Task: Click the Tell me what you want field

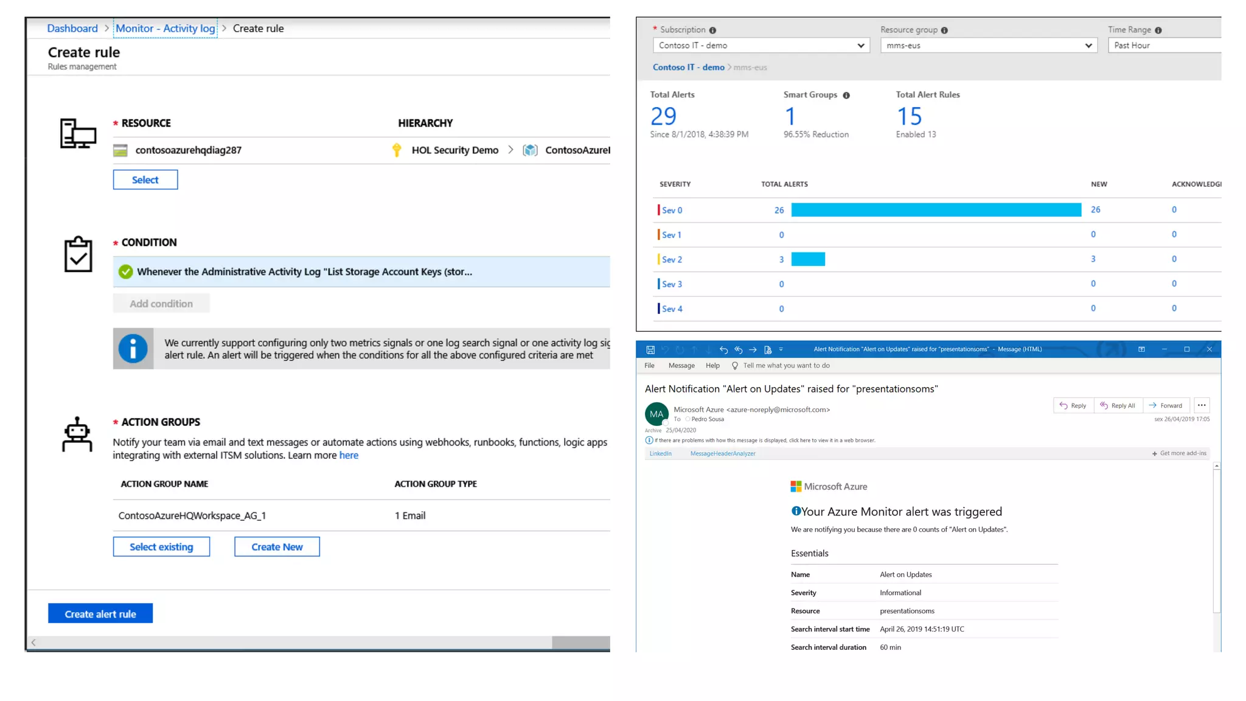Action: (786, 366)
